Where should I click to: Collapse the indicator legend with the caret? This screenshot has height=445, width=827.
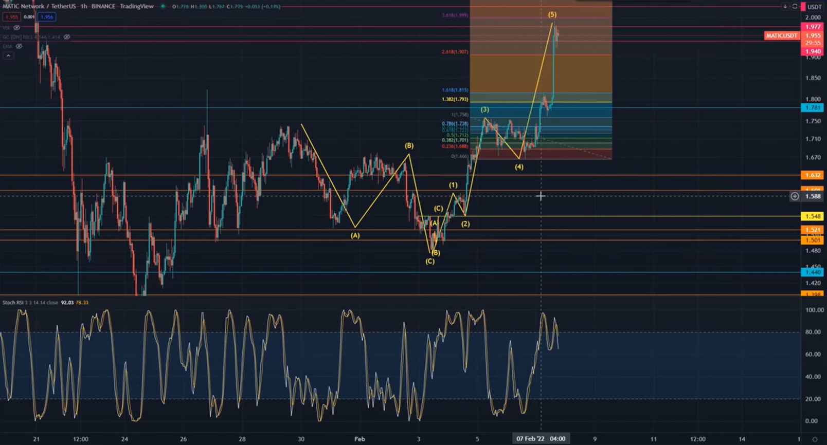(x=8, y=55)
